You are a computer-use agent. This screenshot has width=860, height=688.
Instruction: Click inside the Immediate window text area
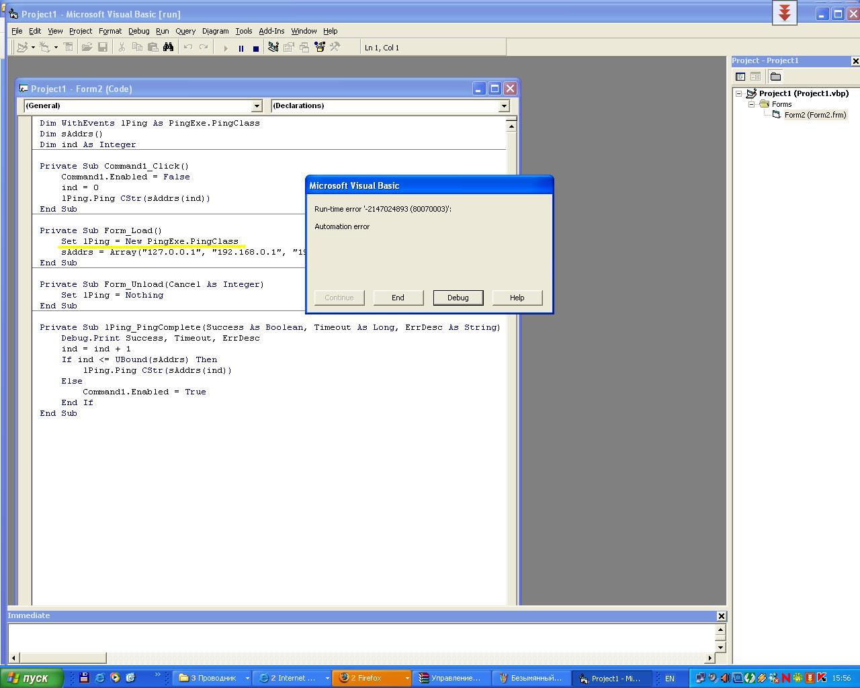[x=361, y=638]
